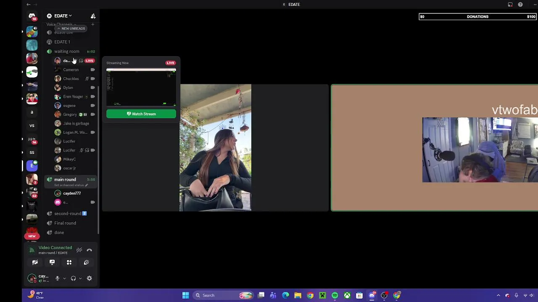Open the inbox icon in title bar
Screen dimensions: 538x302
pyautogui.click(x=510, y=5)
